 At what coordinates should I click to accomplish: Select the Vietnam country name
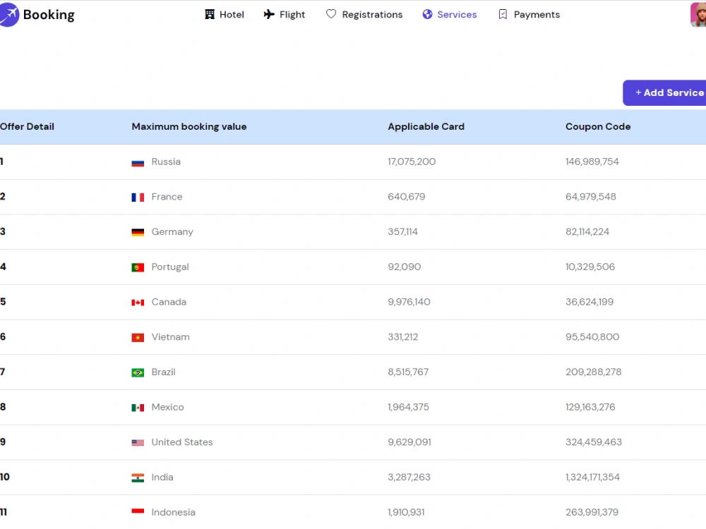[170, 337]
